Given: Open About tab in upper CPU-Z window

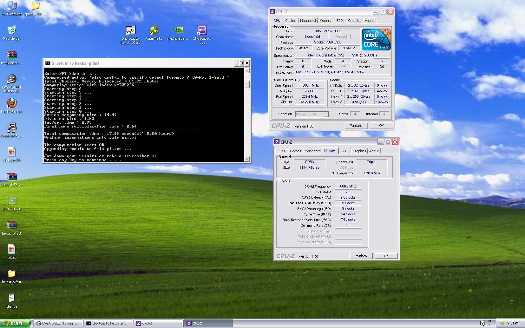Looking at the screenshot, I should click(369, 21).
